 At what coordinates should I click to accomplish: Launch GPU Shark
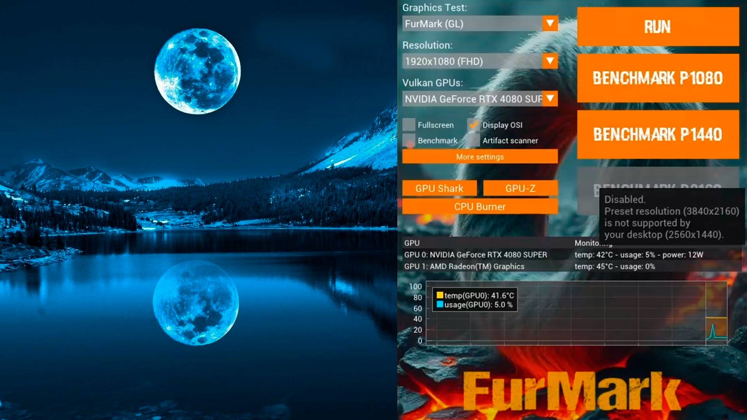coord(439,188)
